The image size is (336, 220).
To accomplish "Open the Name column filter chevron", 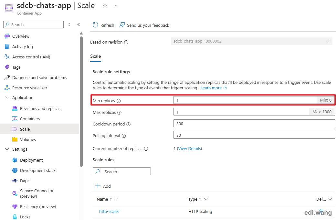I will click(x=116, y=199).
